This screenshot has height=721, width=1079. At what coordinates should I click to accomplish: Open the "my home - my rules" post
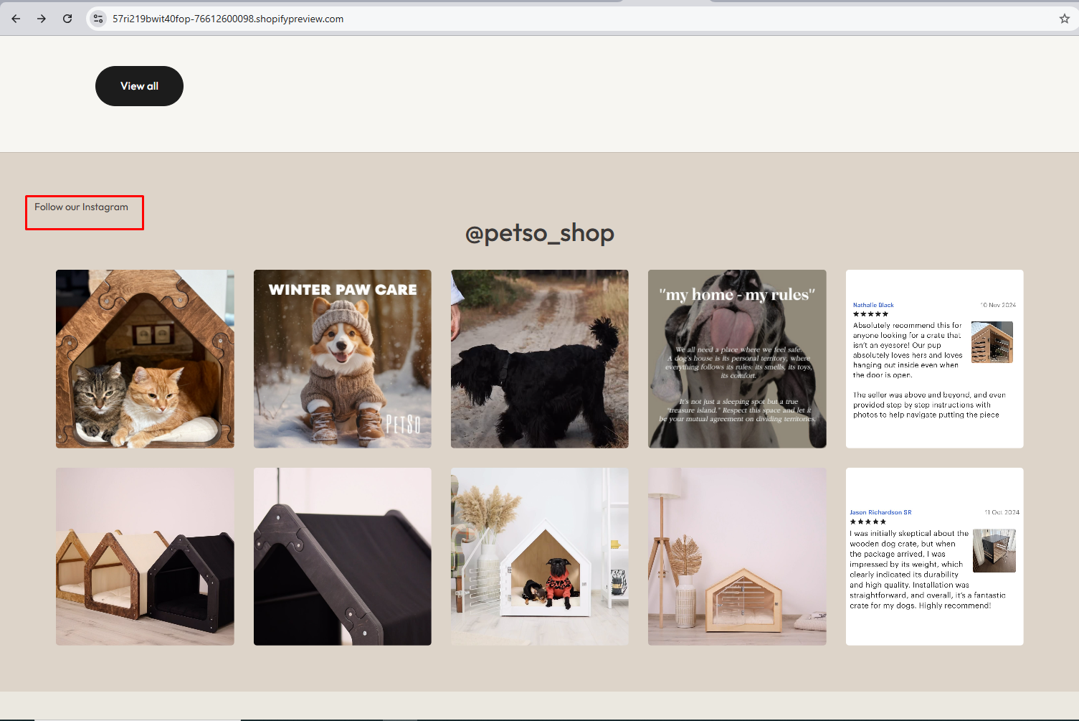click(x=737, y=359)
